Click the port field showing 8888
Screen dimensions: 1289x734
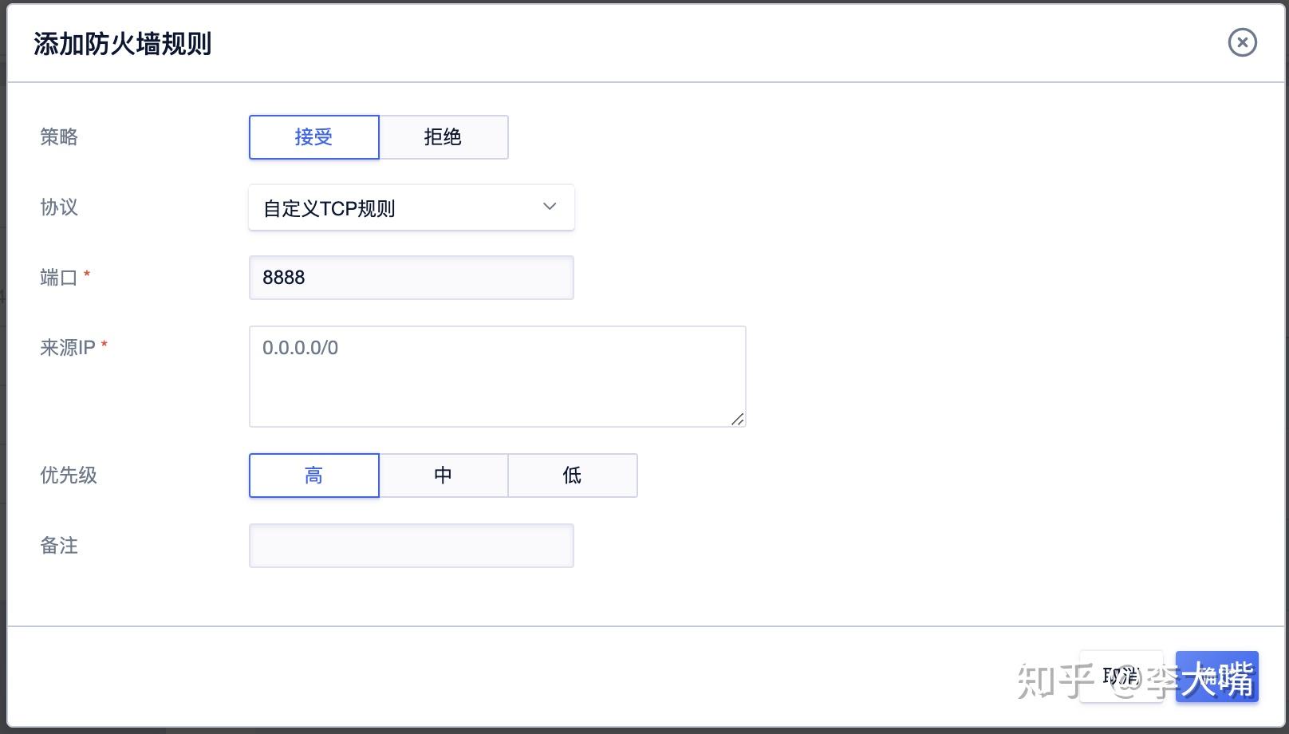[411, 277]
